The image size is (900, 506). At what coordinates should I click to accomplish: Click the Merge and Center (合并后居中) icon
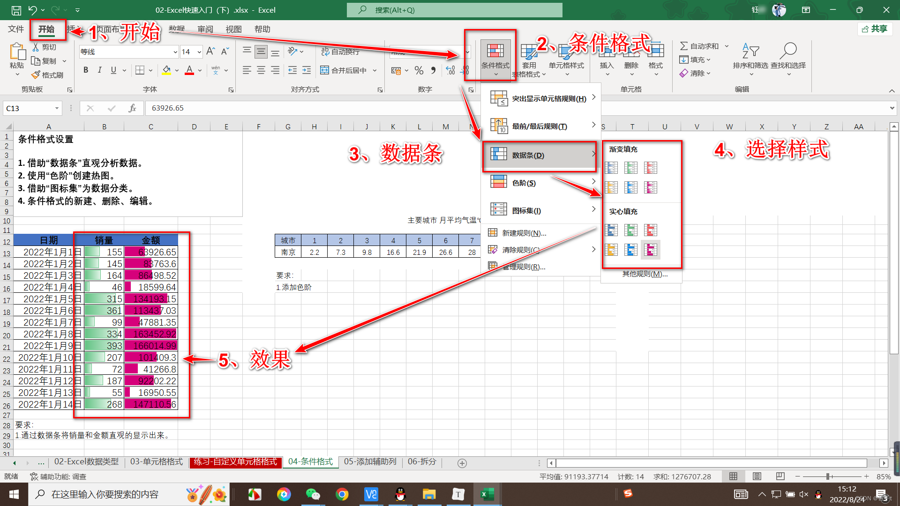pos(324,70)
